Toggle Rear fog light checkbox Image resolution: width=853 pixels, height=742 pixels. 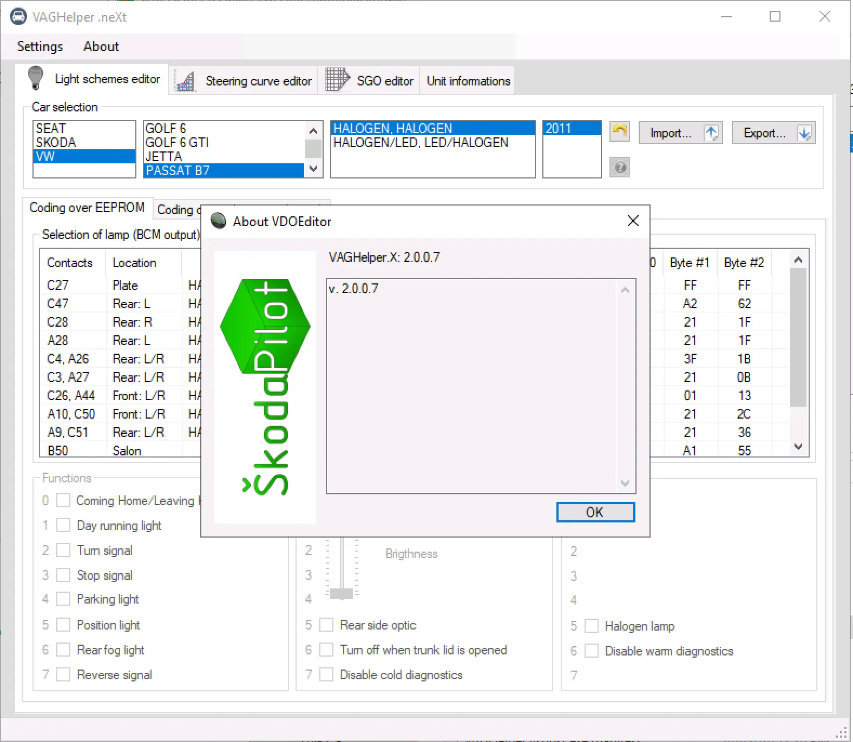tap(63, 650)
